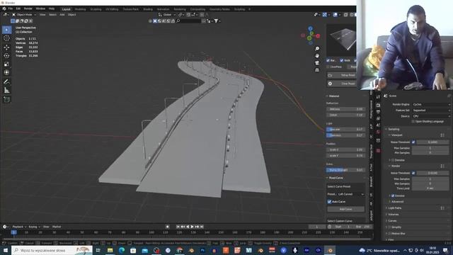
Task: Click the viewport zoom magnifier icon
Action: tap(317, 49)
